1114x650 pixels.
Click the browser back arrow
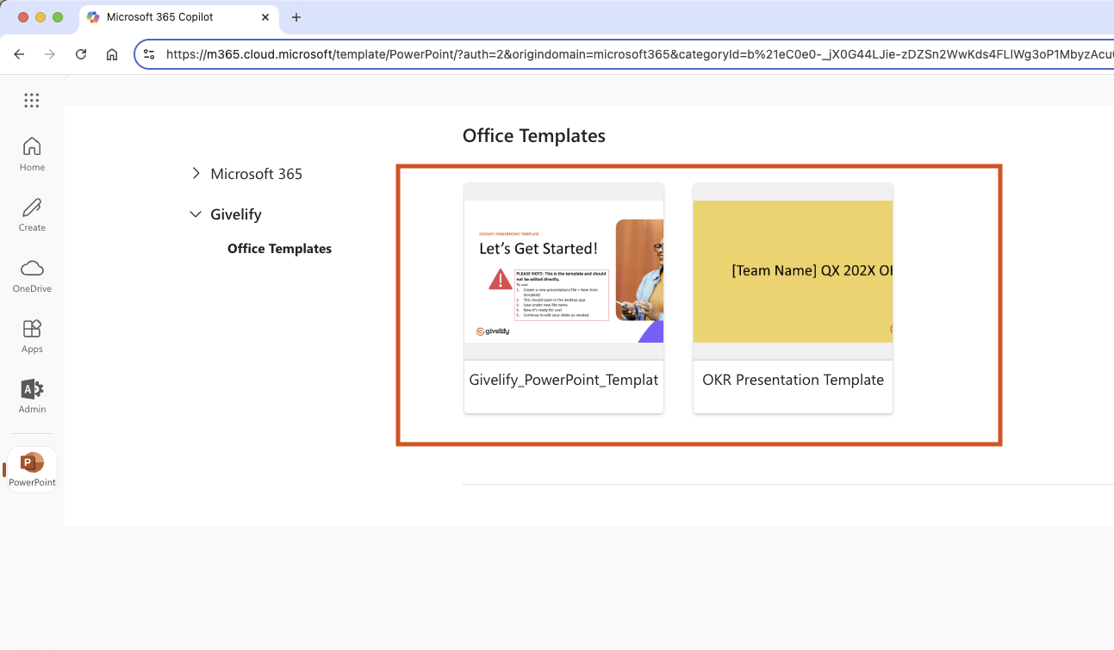19,54
